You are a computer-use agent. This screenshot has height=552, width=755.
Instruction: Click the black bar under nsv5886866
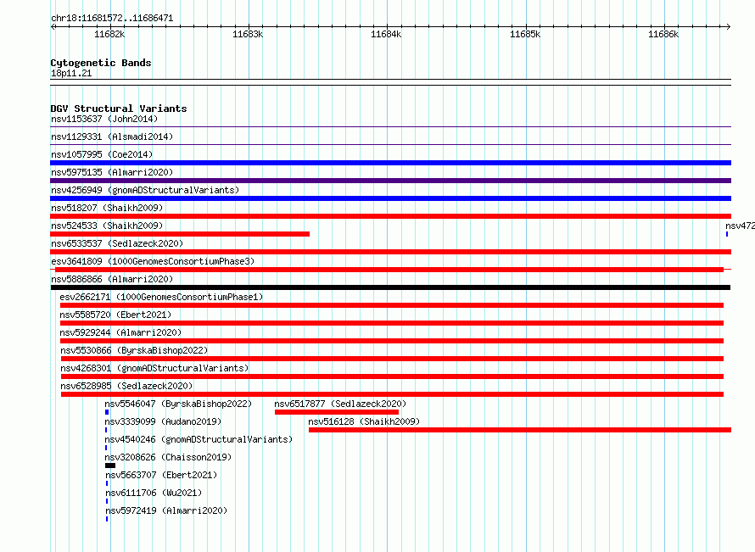click(390, 287)
